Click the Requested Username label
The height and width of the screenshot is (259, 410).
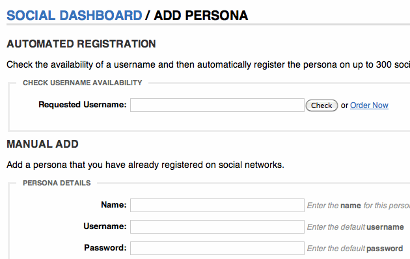click(83, 105)
